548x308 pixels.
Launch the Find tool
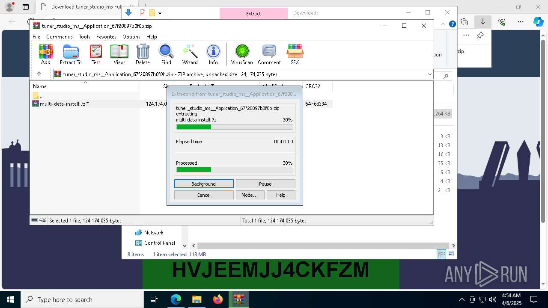[x=166, y=54]
